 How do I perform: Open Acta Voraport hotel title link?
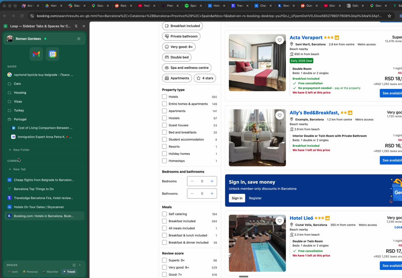306,38
